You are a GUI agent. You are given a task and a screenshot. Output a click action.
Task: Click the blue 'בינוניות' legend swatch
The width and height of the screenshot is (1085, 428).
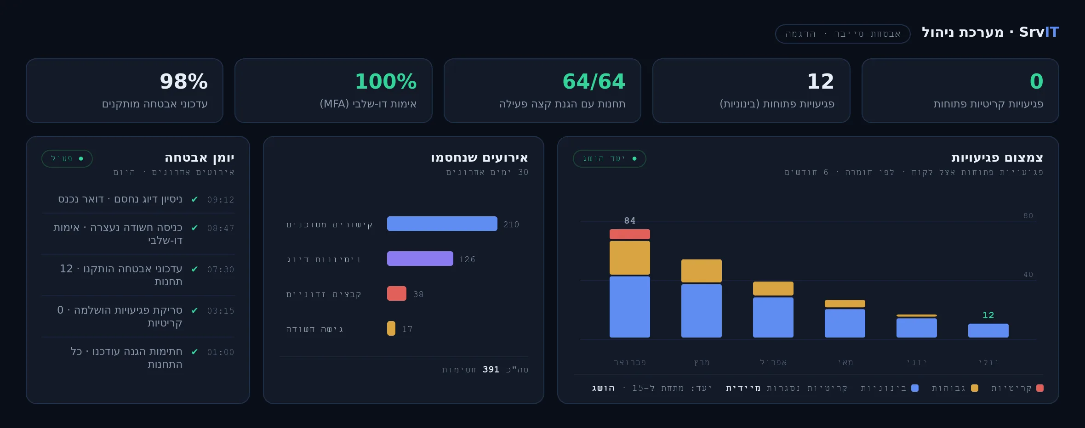click(x=915, y=388)
